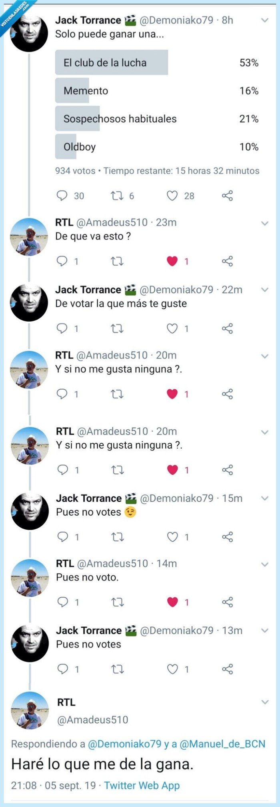The image size is (280, 807).
Task: Retweet "Y si no me gusta ninguna ?."
Action: [117, 394]
